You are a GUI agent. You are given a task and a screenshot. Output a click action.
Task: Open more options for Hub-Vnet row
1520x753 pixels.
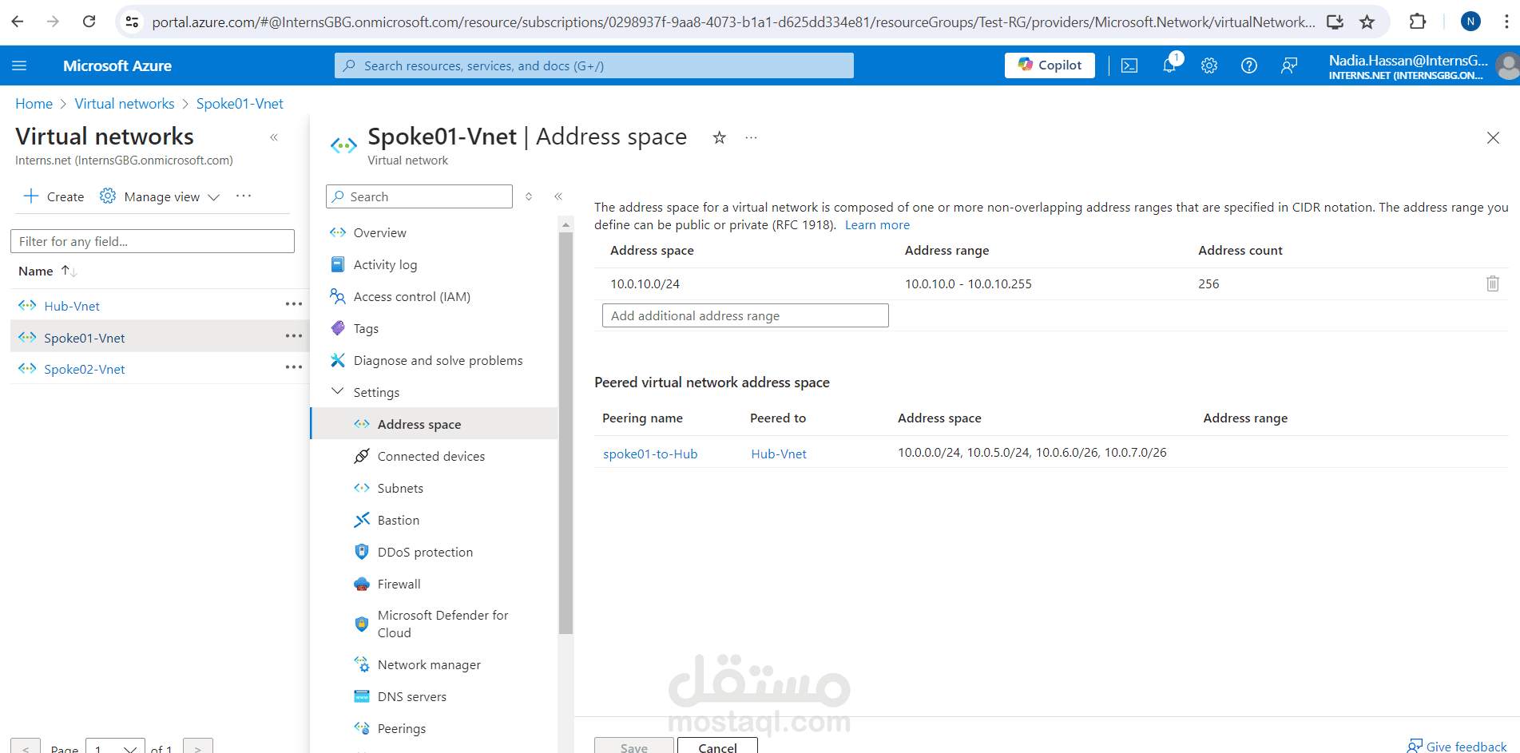[294, 304]
